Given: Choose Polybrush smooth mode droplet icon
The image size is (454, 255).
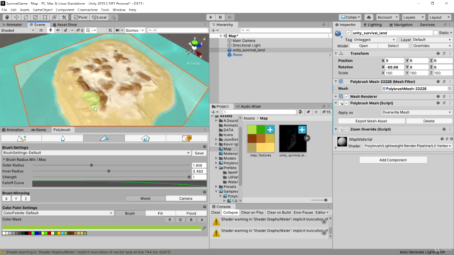Looking at the screenshot, I should point(62,139).
